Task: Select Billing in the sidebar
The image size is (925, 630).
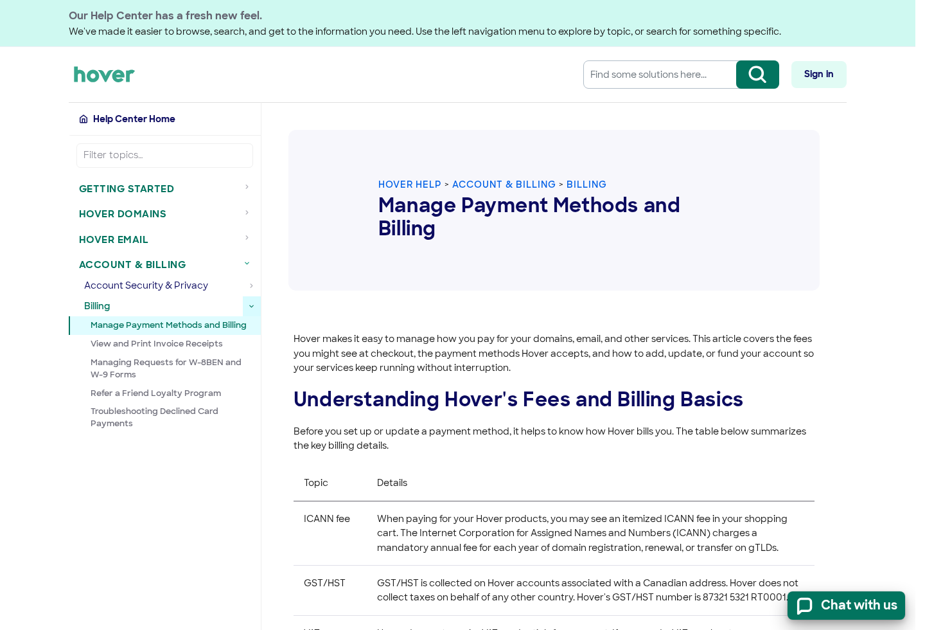Action: click(97, 306)
